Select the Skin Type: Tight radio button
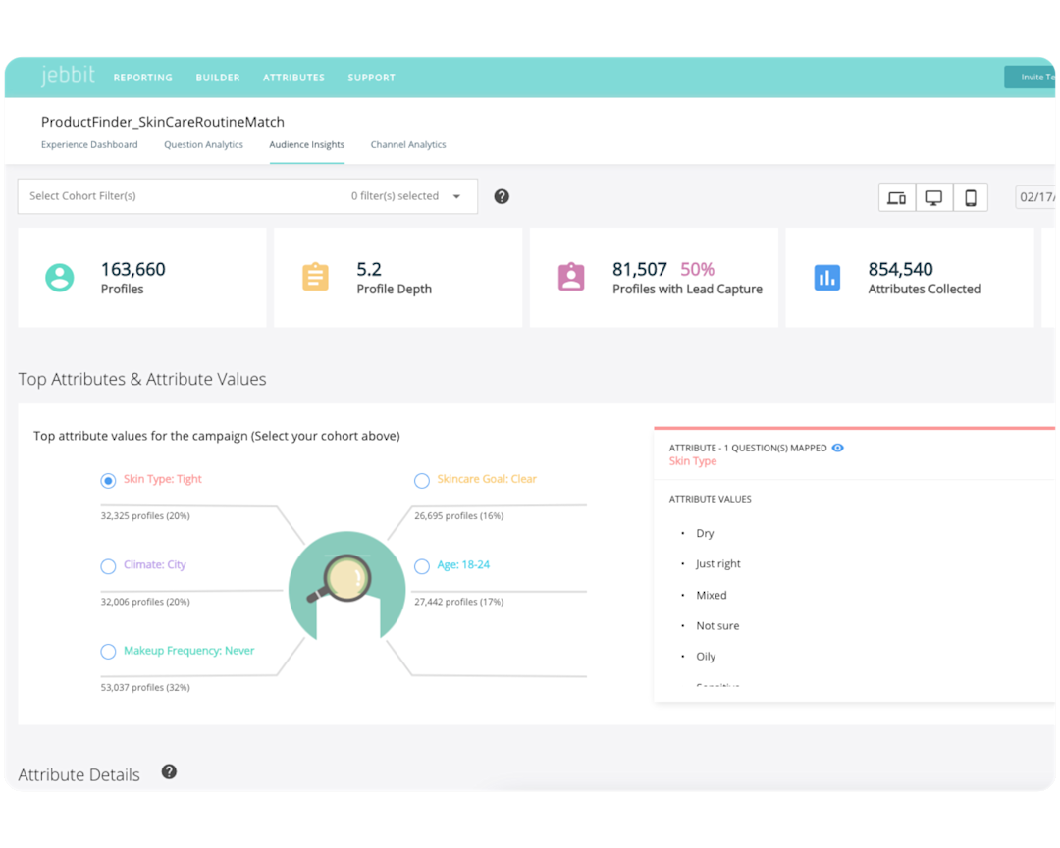Screen dimensions: 1060x848 click(x=108, y=481)
